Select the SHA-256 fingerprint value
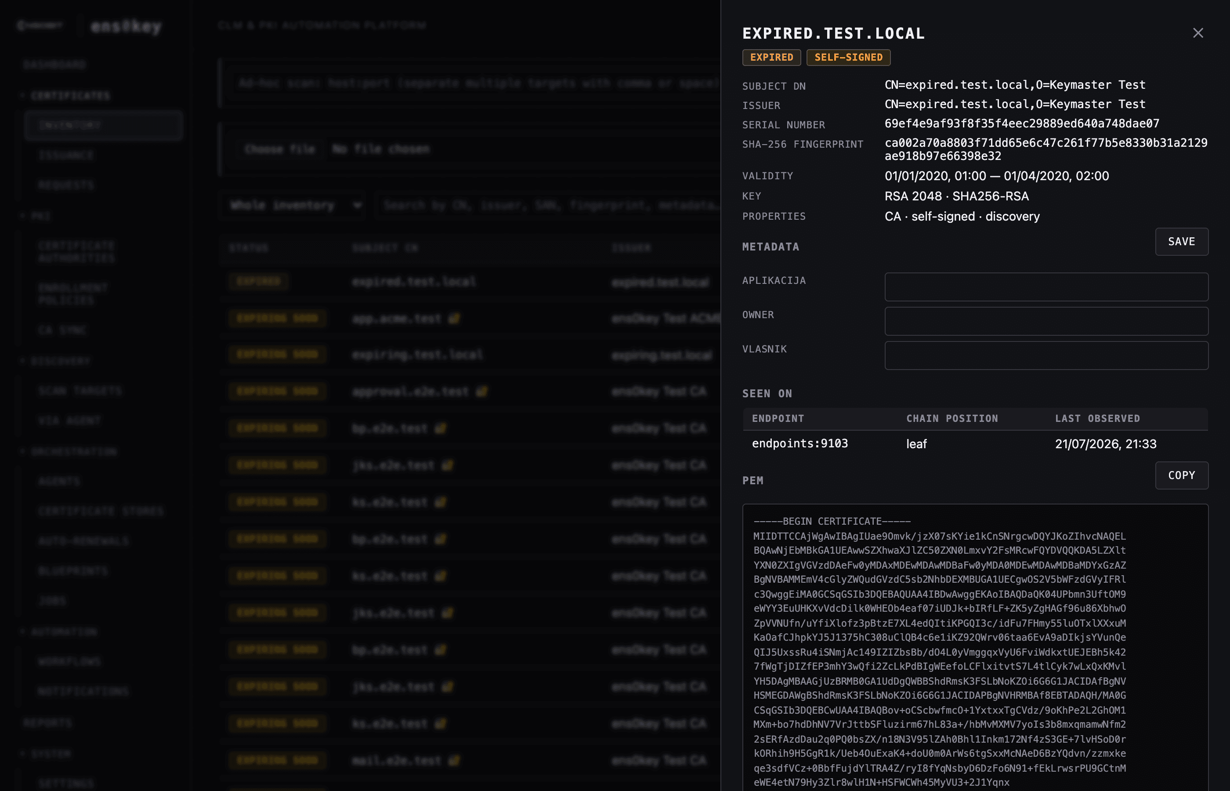1230x791 pixels. click(1045, 149)
